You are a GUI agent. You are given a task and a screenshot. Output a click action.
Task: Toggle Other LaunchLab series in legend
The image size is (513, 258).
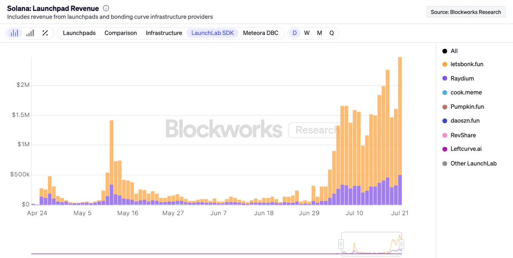469,163
